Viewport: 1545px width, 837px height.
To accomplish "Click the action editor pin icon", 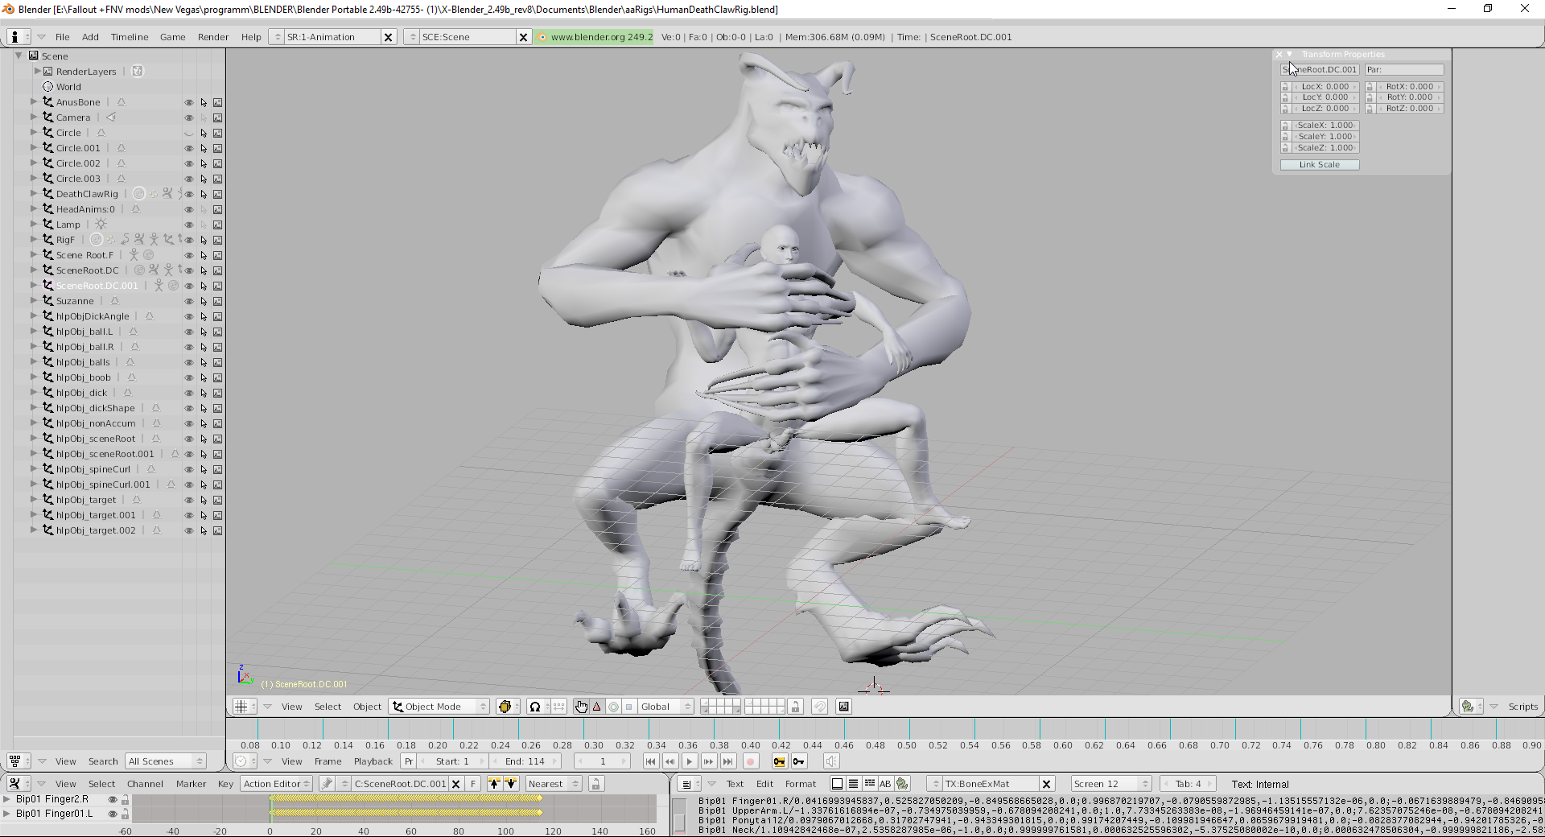I will [327, 784].
